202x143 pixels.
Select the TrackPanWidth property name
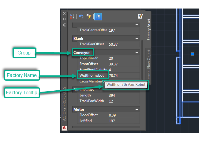pyautogui.click(x=92, y=101)
